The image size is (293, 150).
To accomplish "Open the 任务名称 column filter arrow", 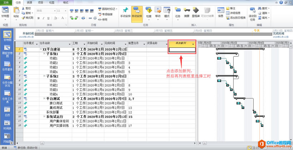I will coord(70,44).
